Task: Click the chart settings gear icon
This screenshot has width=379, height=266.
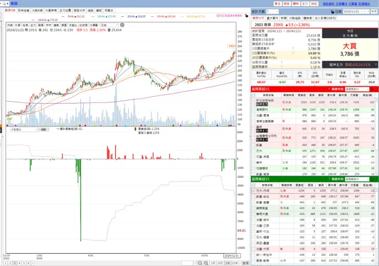Action: pos(122,25)
